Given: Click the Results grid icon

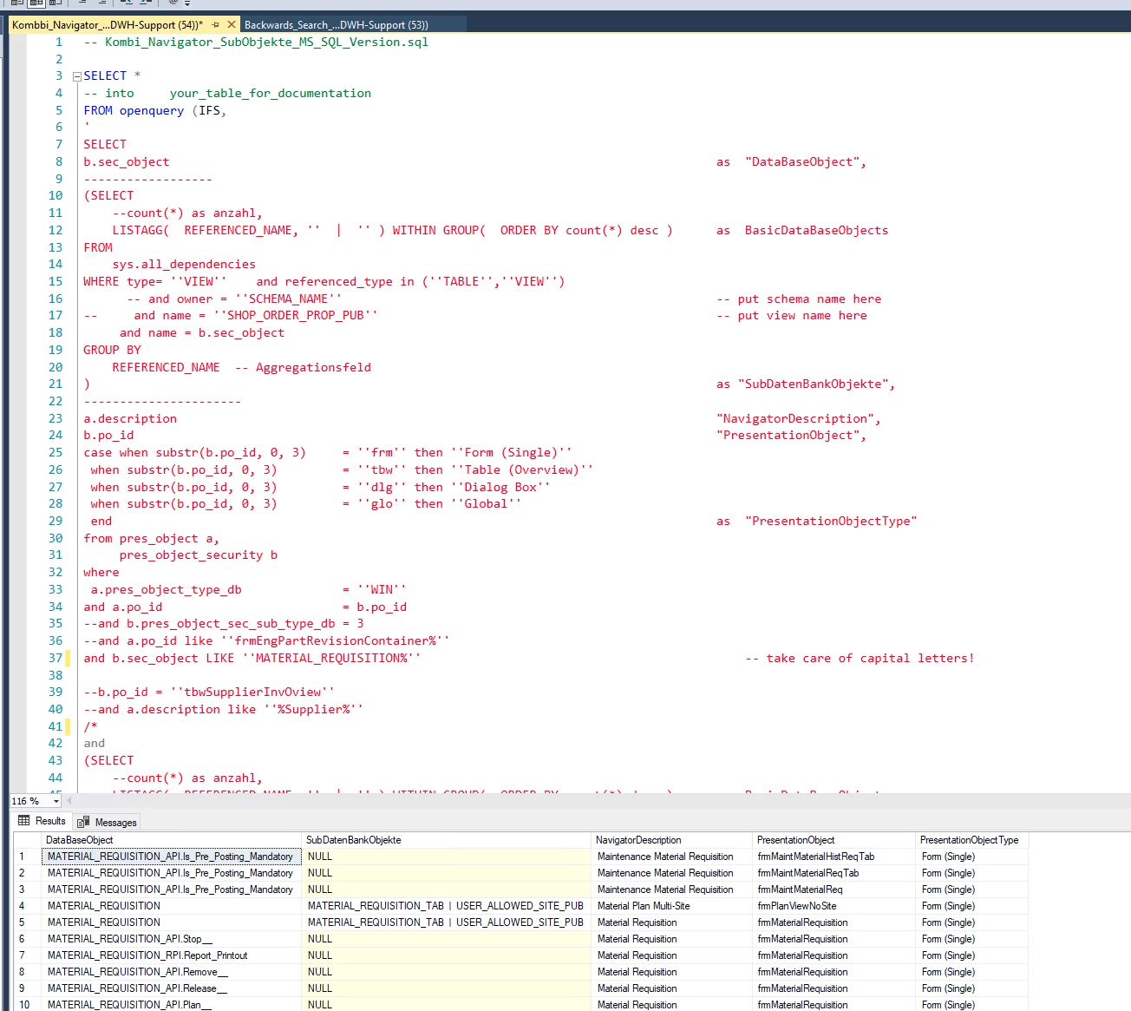Looking at the screenshot, I should pyautogui.click(x=24, y=821).
